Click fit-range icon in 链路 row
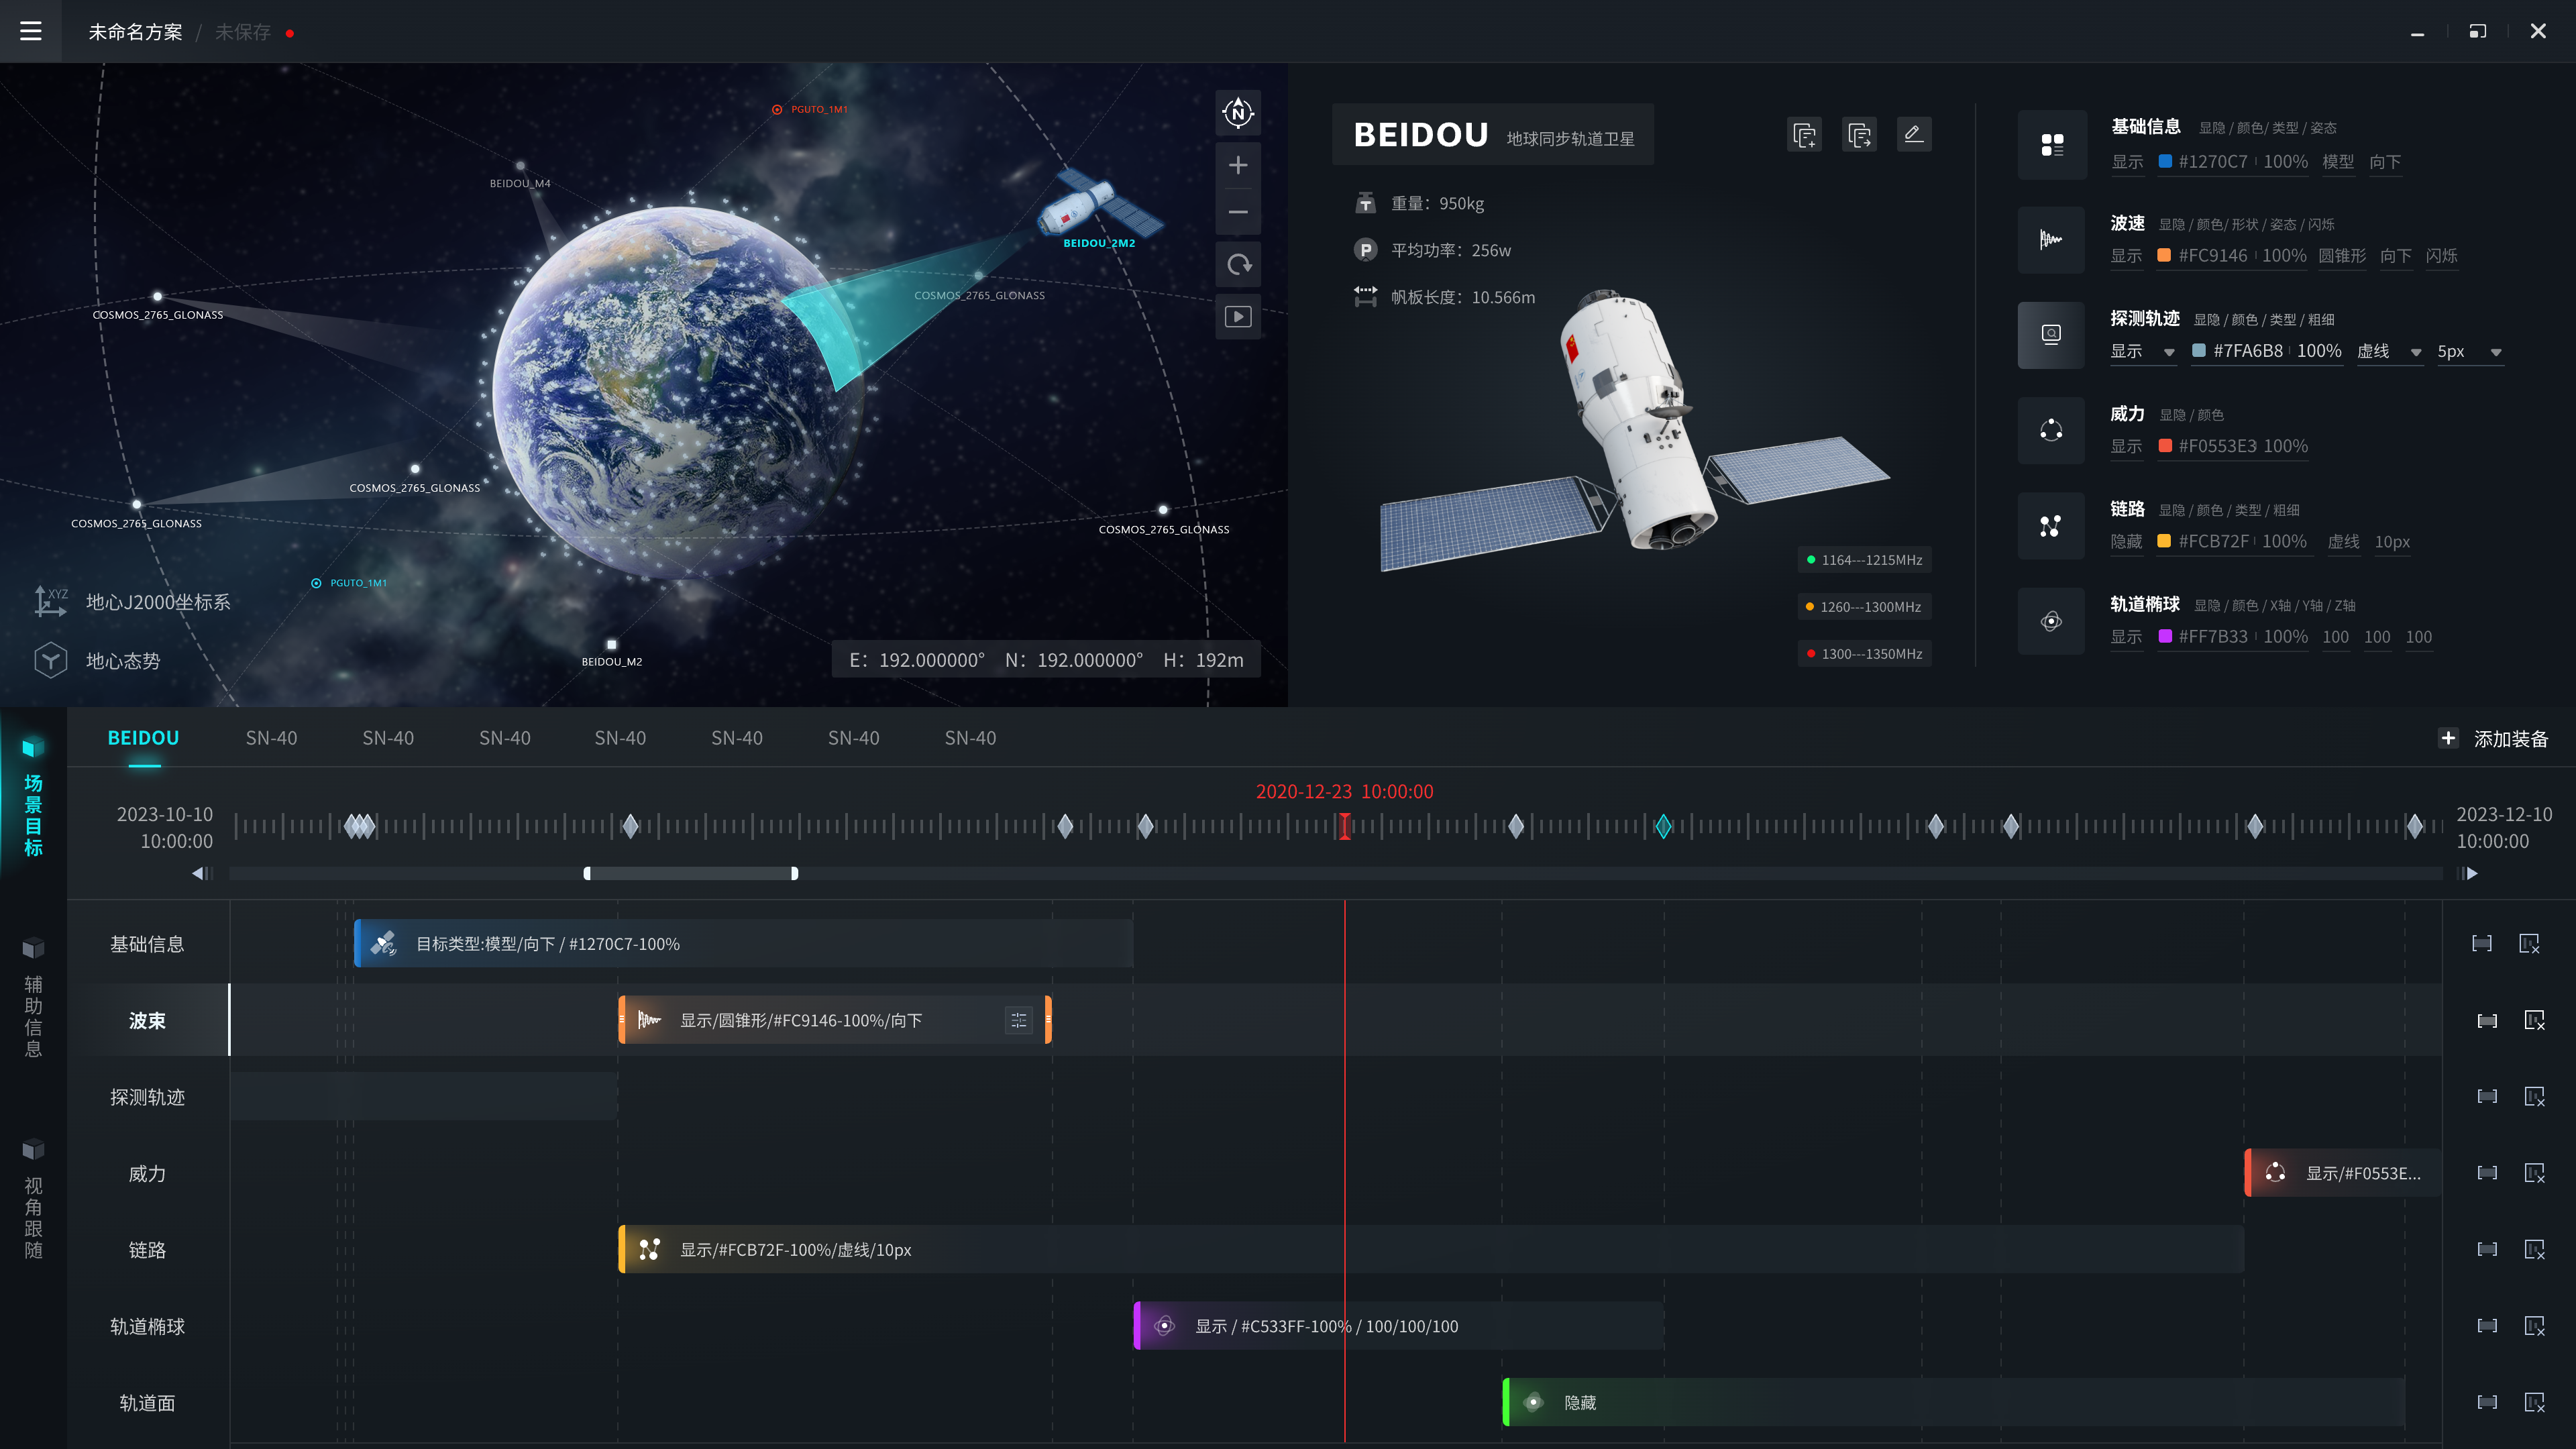The width and height of the screenshot is (2576, 1449). [x=2487, y=1249]
